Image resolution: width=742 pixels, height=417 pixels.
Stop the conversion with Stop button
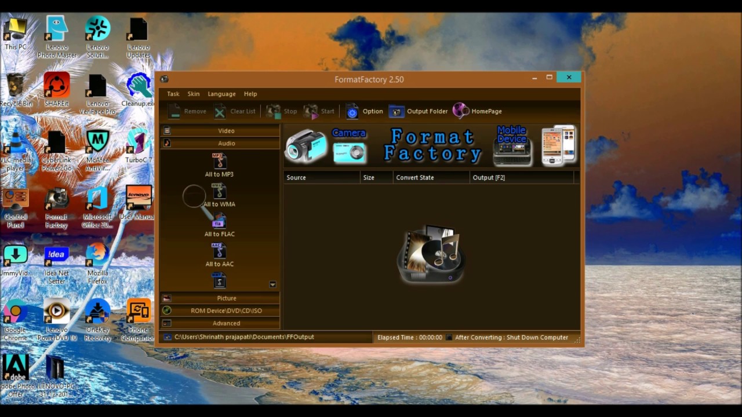pos(282,111)
